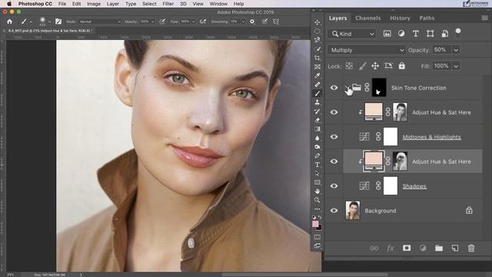This screenshot has width=492, height=277.
Task: Select the Gradient tool
Action: pyautogui.click(x=317, y=128)
